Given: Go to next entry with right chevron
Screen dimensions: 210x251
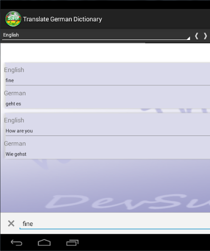Looking at the screenshot, I should [205, 36].
